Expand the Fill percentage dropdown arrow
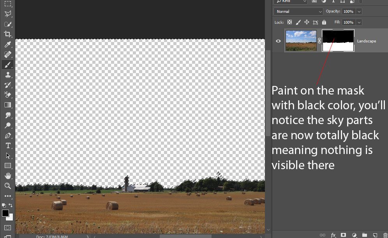Viewport: 388px width, 238px height. 359,23
